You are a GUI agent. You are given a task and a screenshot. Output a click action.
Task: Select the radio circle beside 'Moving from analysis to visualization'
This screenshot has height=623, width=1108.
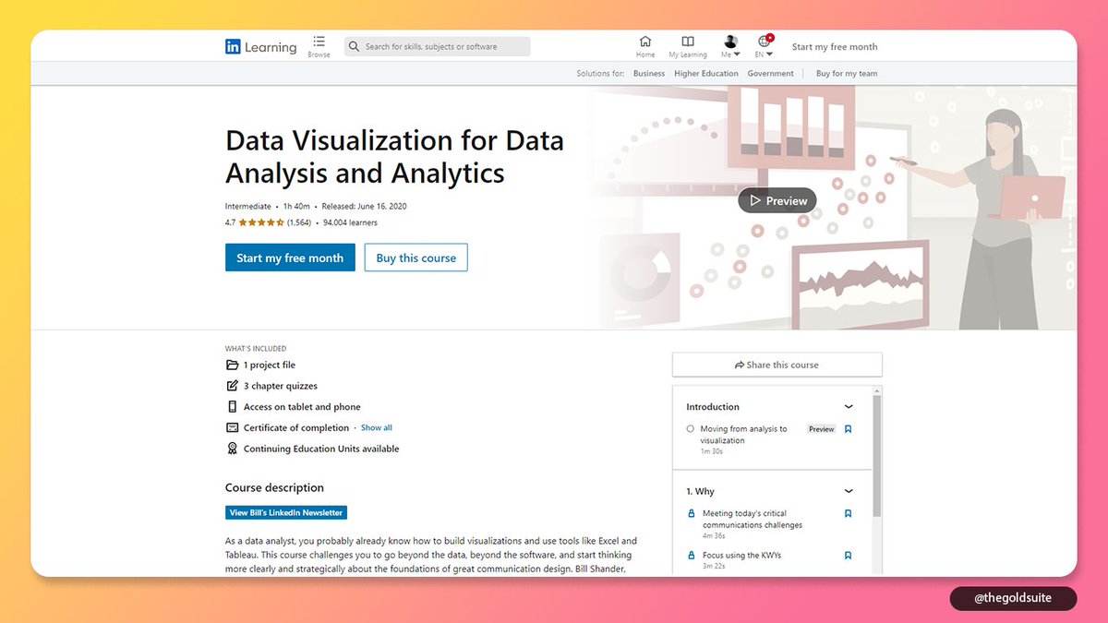[x=690, y=428]
